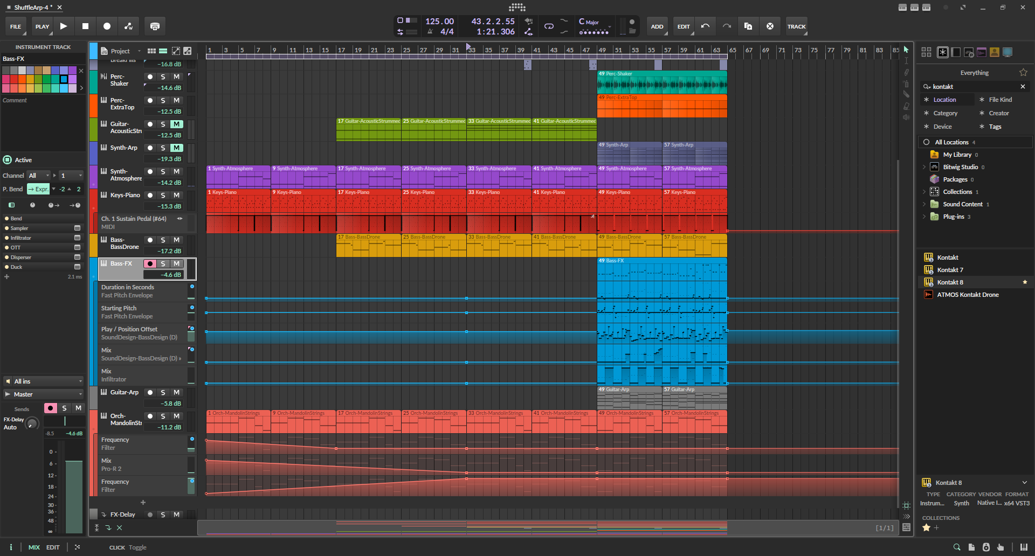The width and height of the screenshot is (1035, 556).
Task: Open the Master output dropdown
Action: 43,394
